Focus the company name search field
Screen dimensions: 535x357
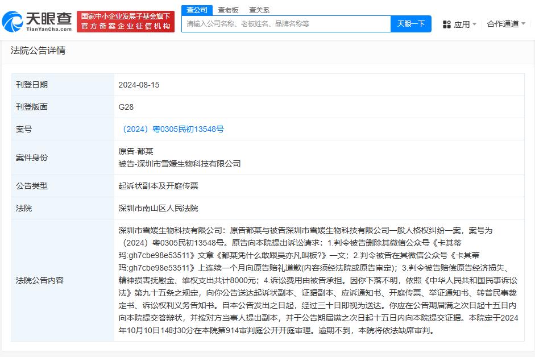(286, 24)
